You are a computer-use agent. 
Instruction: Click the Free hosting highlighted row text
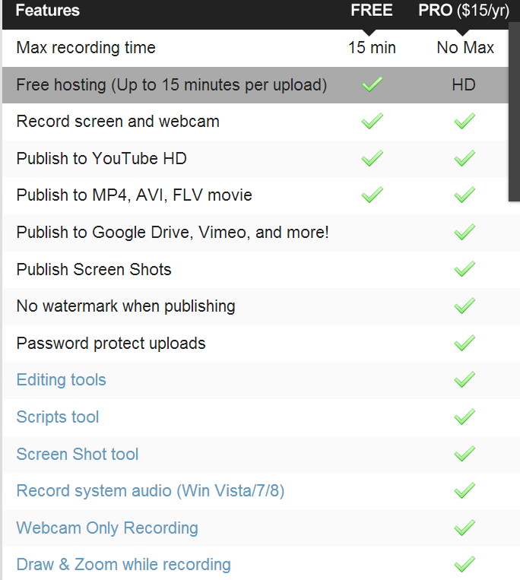[x=172, y=84]
